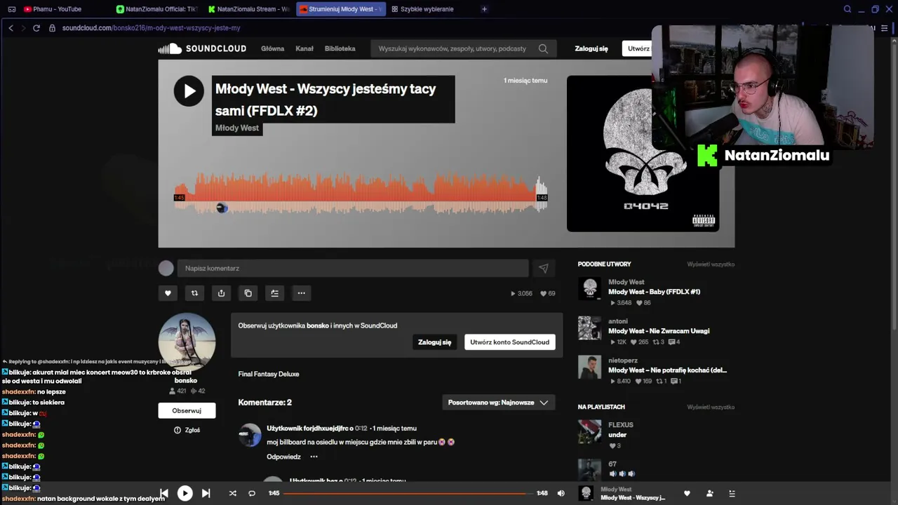Copy the link with the copy icon
898x505 pixels.
point(248,293)
